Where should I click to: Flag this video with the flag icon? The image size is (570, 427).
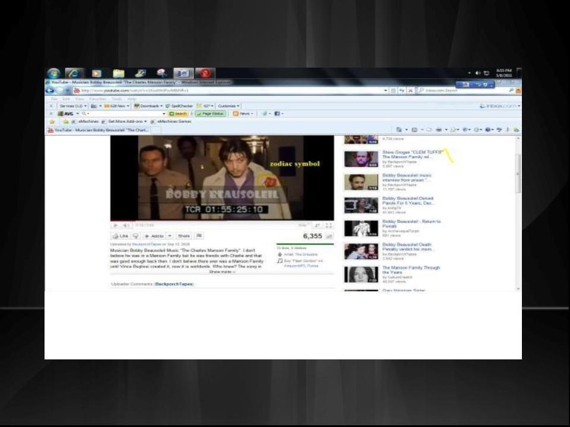coord(199,236)
